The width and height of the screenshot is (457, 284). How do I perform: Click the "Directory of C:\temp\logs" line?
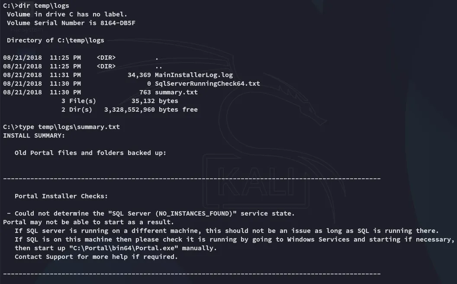[x=55, y=40]
